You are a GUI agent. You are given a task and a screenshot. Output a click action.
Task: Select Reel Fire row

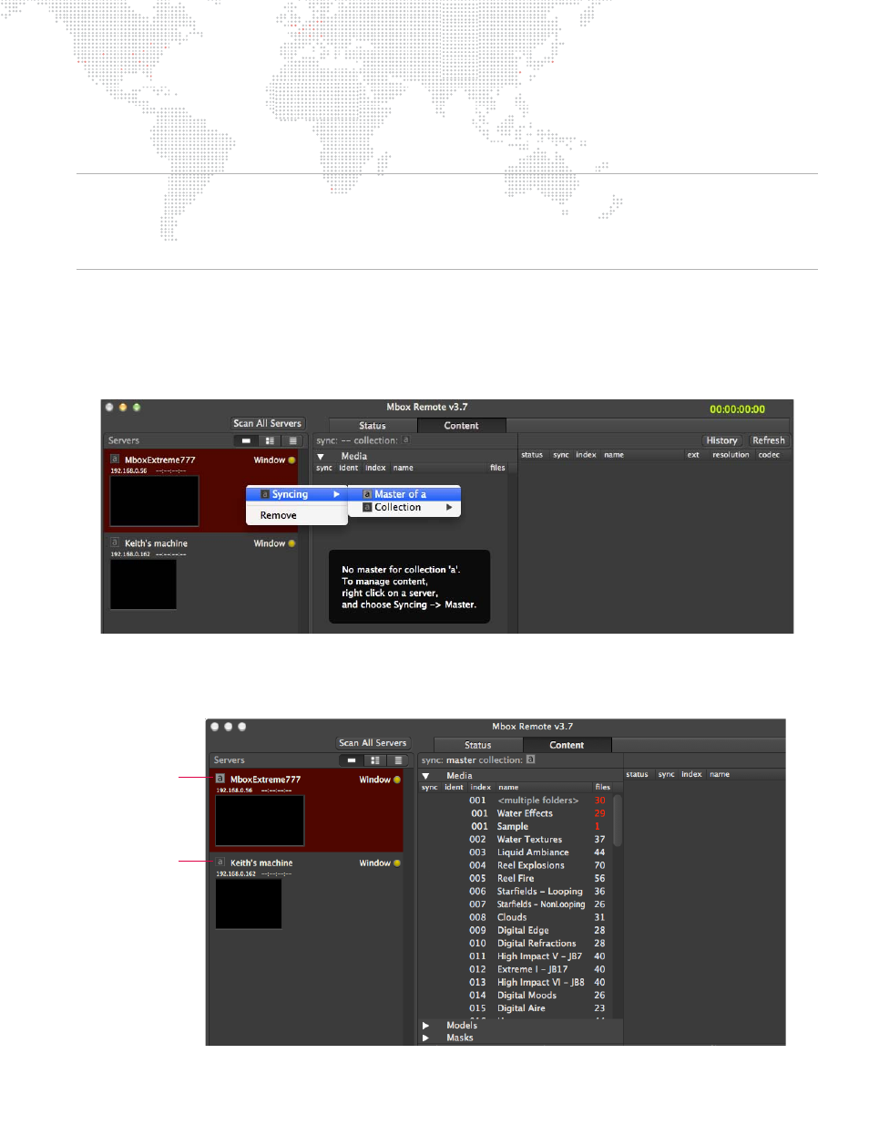click(515, 878)
